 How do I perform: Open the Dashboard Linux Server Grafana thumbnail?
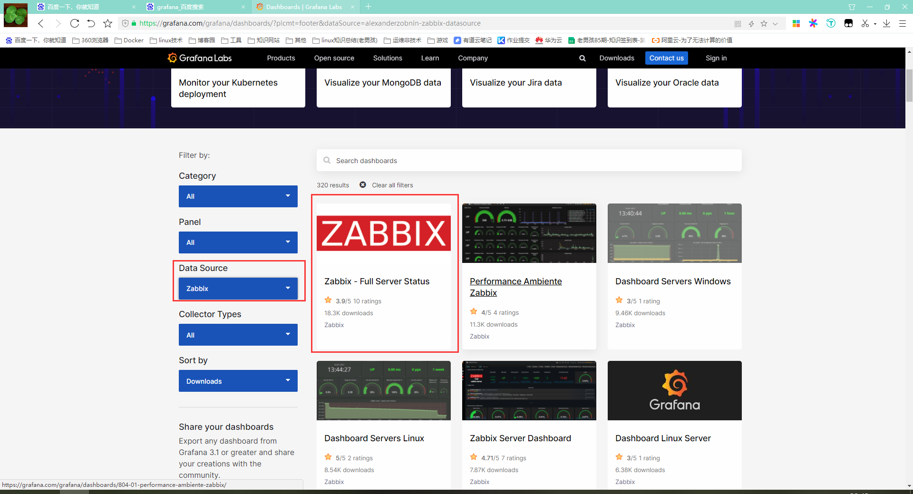pos(675,390)
